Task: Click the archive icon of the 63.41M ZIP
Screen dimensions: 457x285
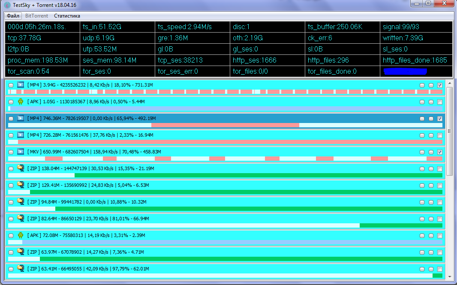Action: click(21, 269)
